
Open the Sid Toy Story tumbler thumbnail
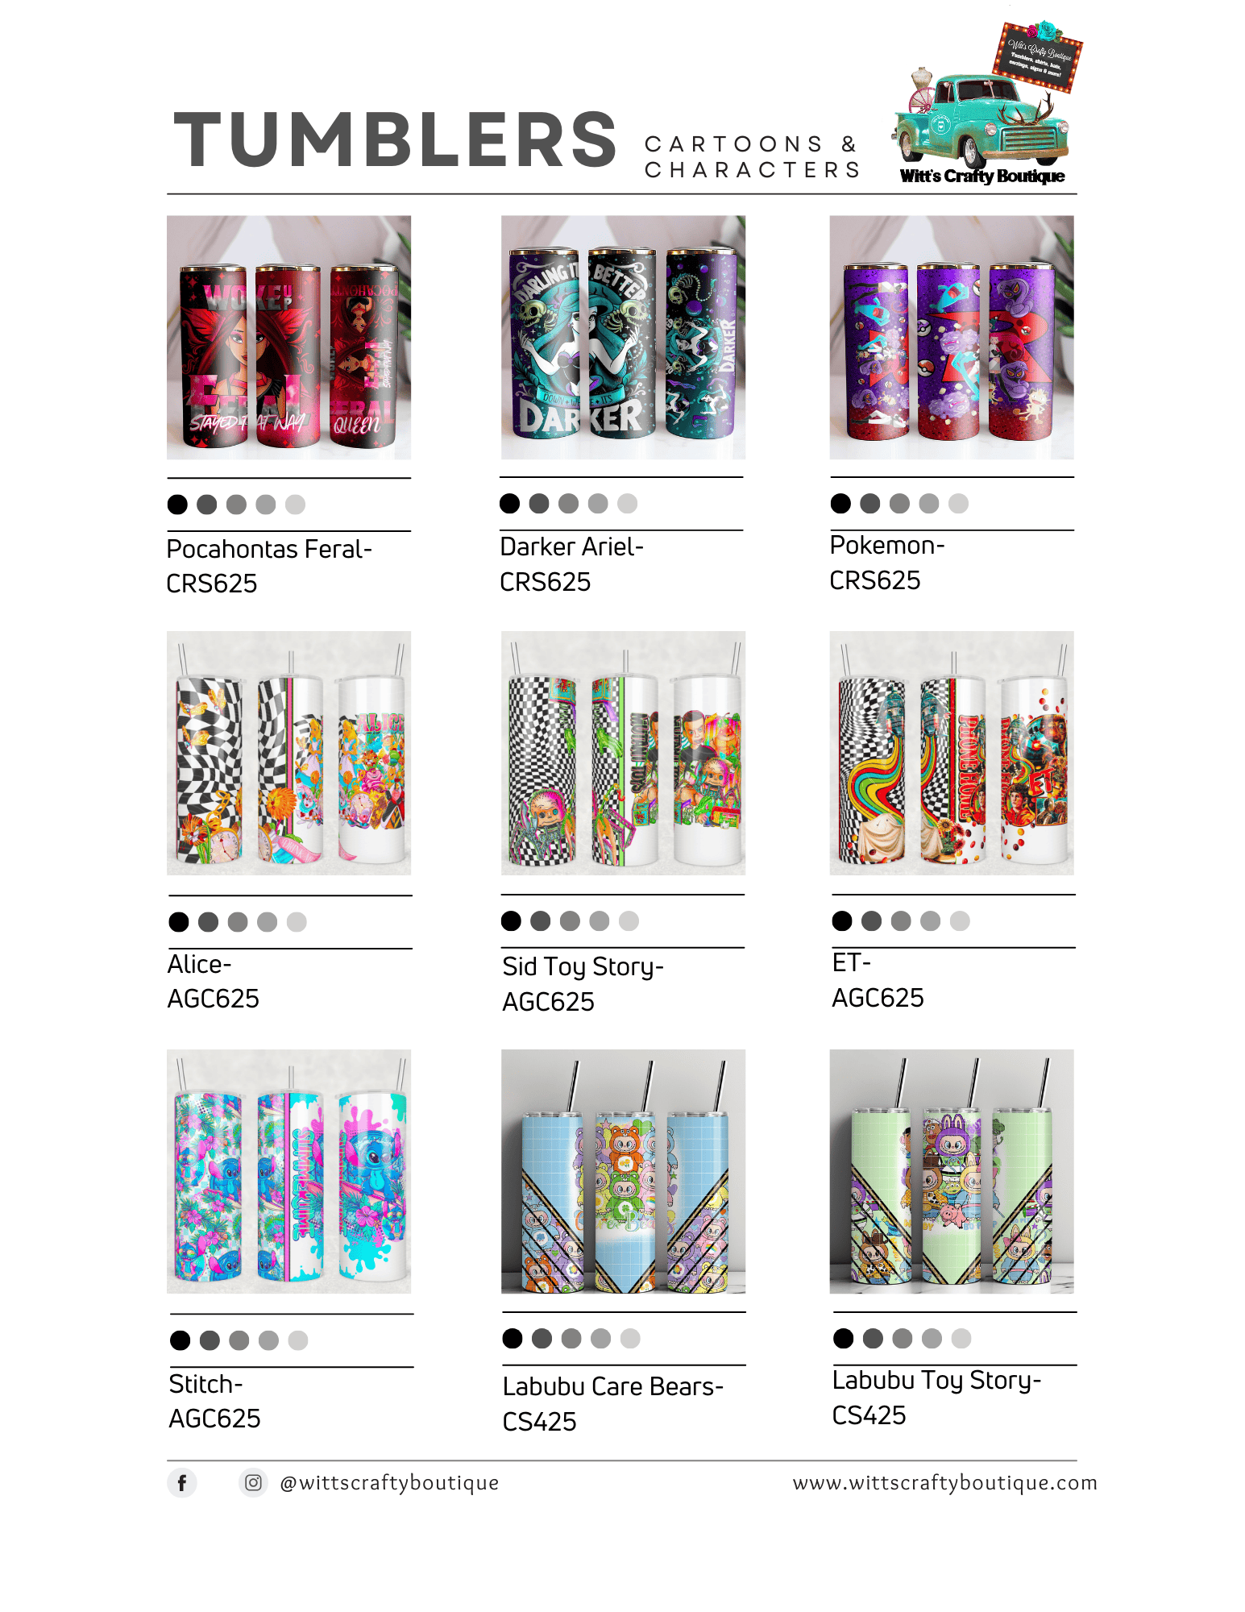coord(623,753)
